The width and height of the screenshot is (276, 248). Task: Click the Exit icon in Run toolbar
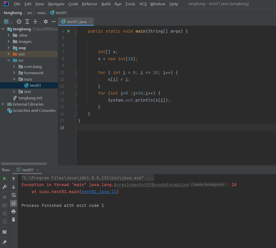4,221
